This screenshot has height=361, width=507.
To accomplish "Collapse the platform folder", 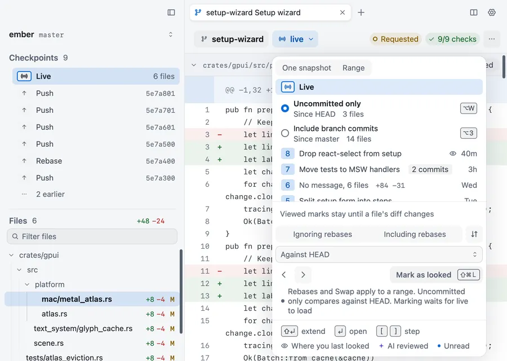I will pyautogui.click(x=27, y=285).
